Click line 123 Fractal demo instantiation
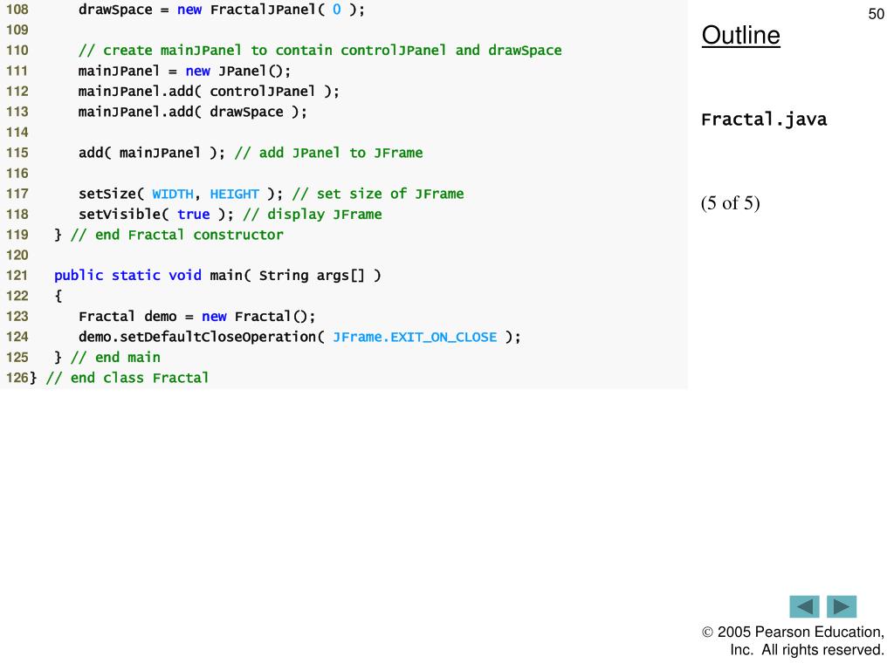The height and width of the screenshot is (670, 894). (196, 316)
